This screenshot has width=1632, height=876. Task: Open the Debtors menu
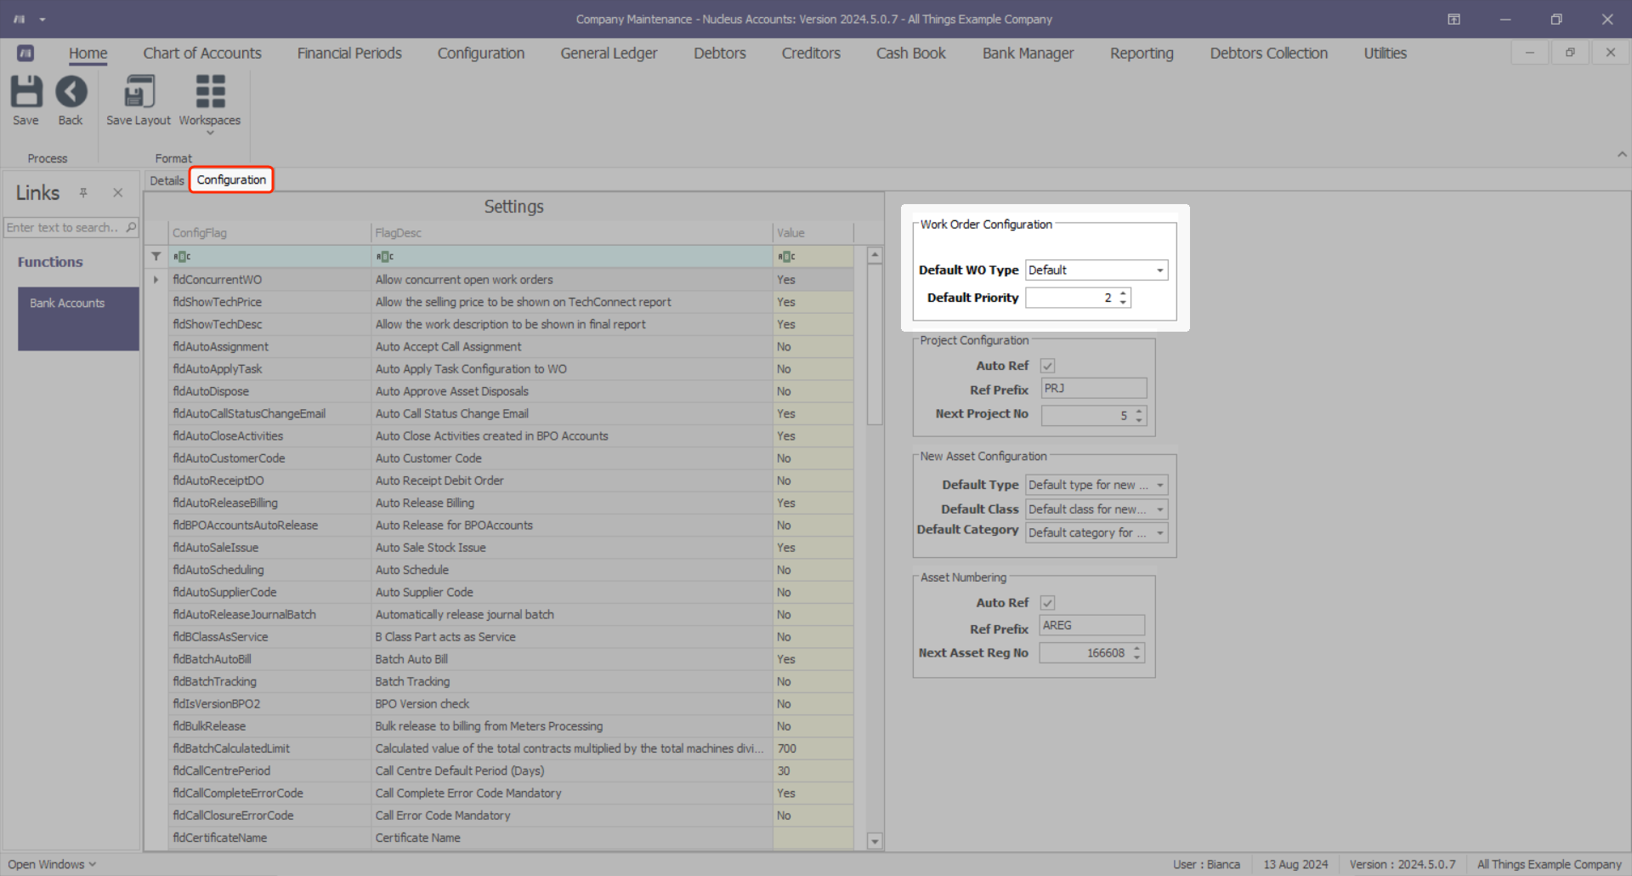pos(720,54)
